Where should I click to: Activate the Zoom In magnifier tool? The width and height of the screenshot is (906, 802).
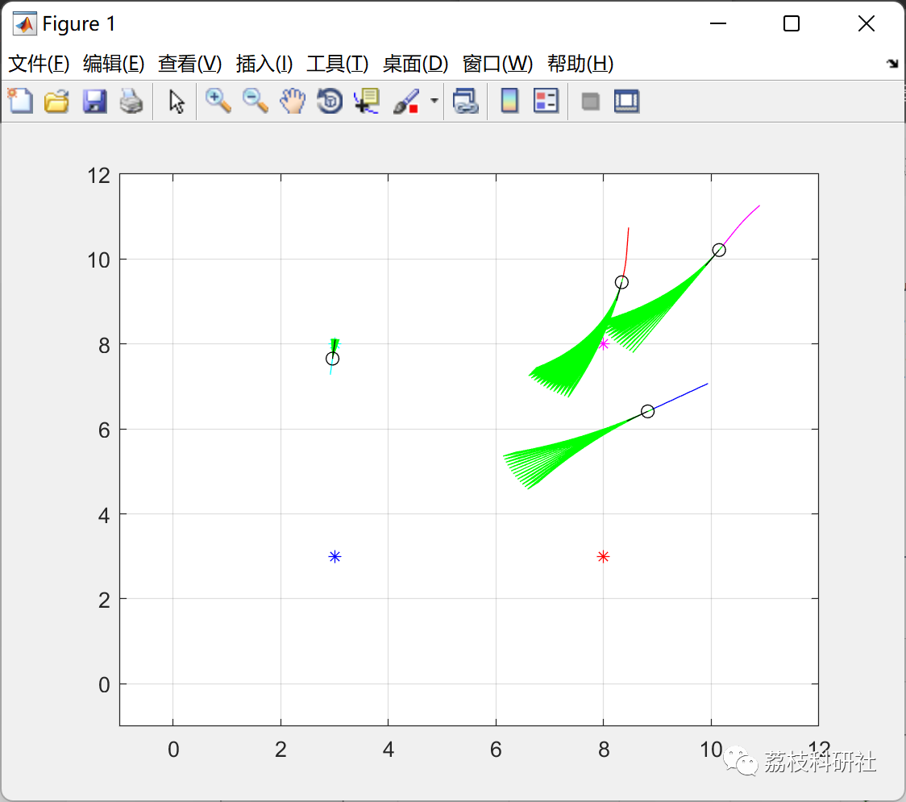tap(218, 101)
